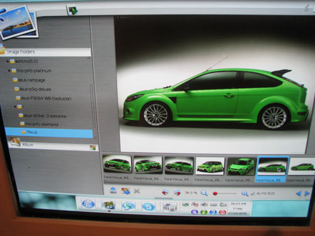
Task: Go to the previous photo arrow
Action: point(299,193)
